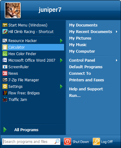Image resolution: width=121 pixels, height=148 pixels.
Task: Open My Recent Documents
Action: 91,31
